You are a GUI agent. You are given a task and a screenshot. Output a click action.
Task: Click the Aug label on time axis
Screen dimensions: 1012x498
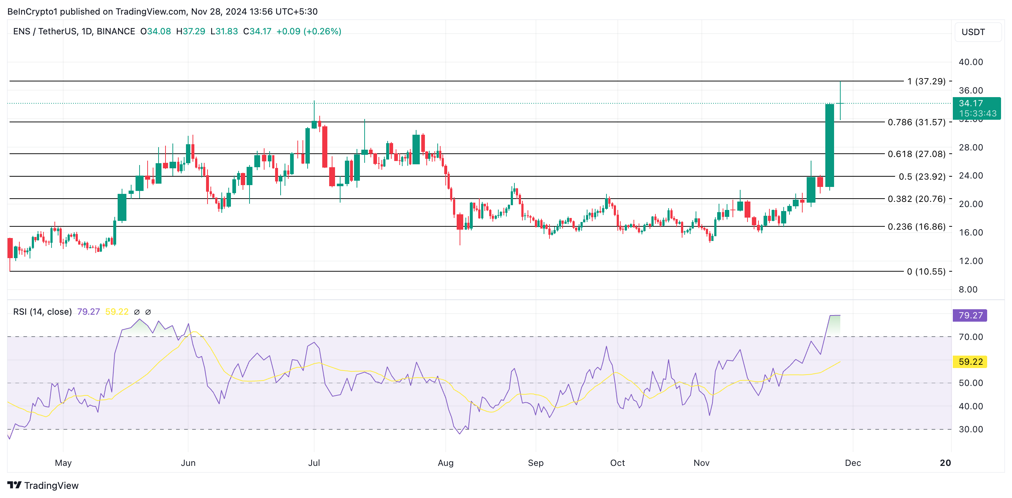(x=445, y=463)
